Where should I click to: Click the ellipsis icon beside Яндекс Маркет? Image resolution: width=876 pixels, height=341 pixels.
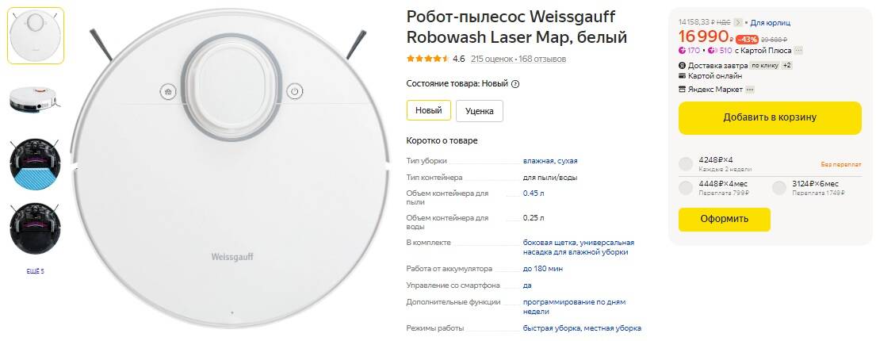click(x=750, y=90)
